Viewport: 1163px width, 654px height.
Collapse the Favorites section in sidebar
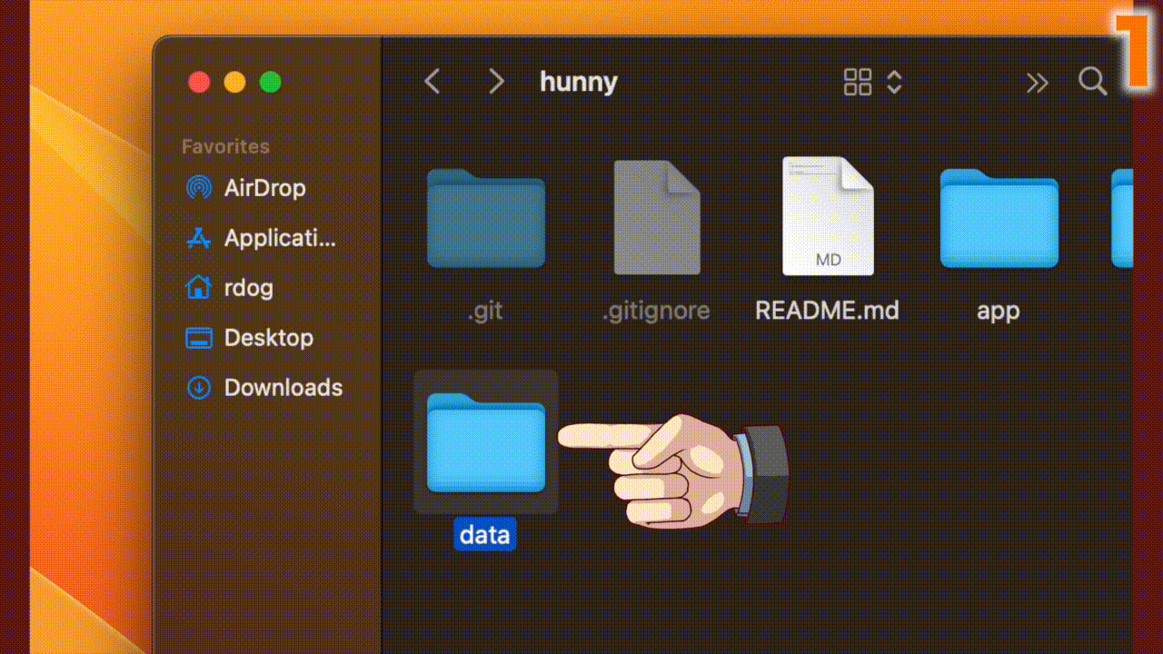coord(225,146)
